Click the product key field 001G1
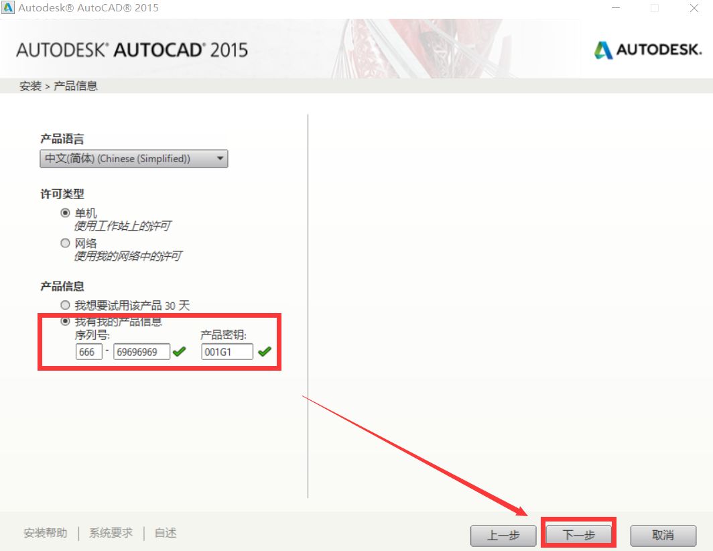713x551 pixels. click(x=227, y=352)
